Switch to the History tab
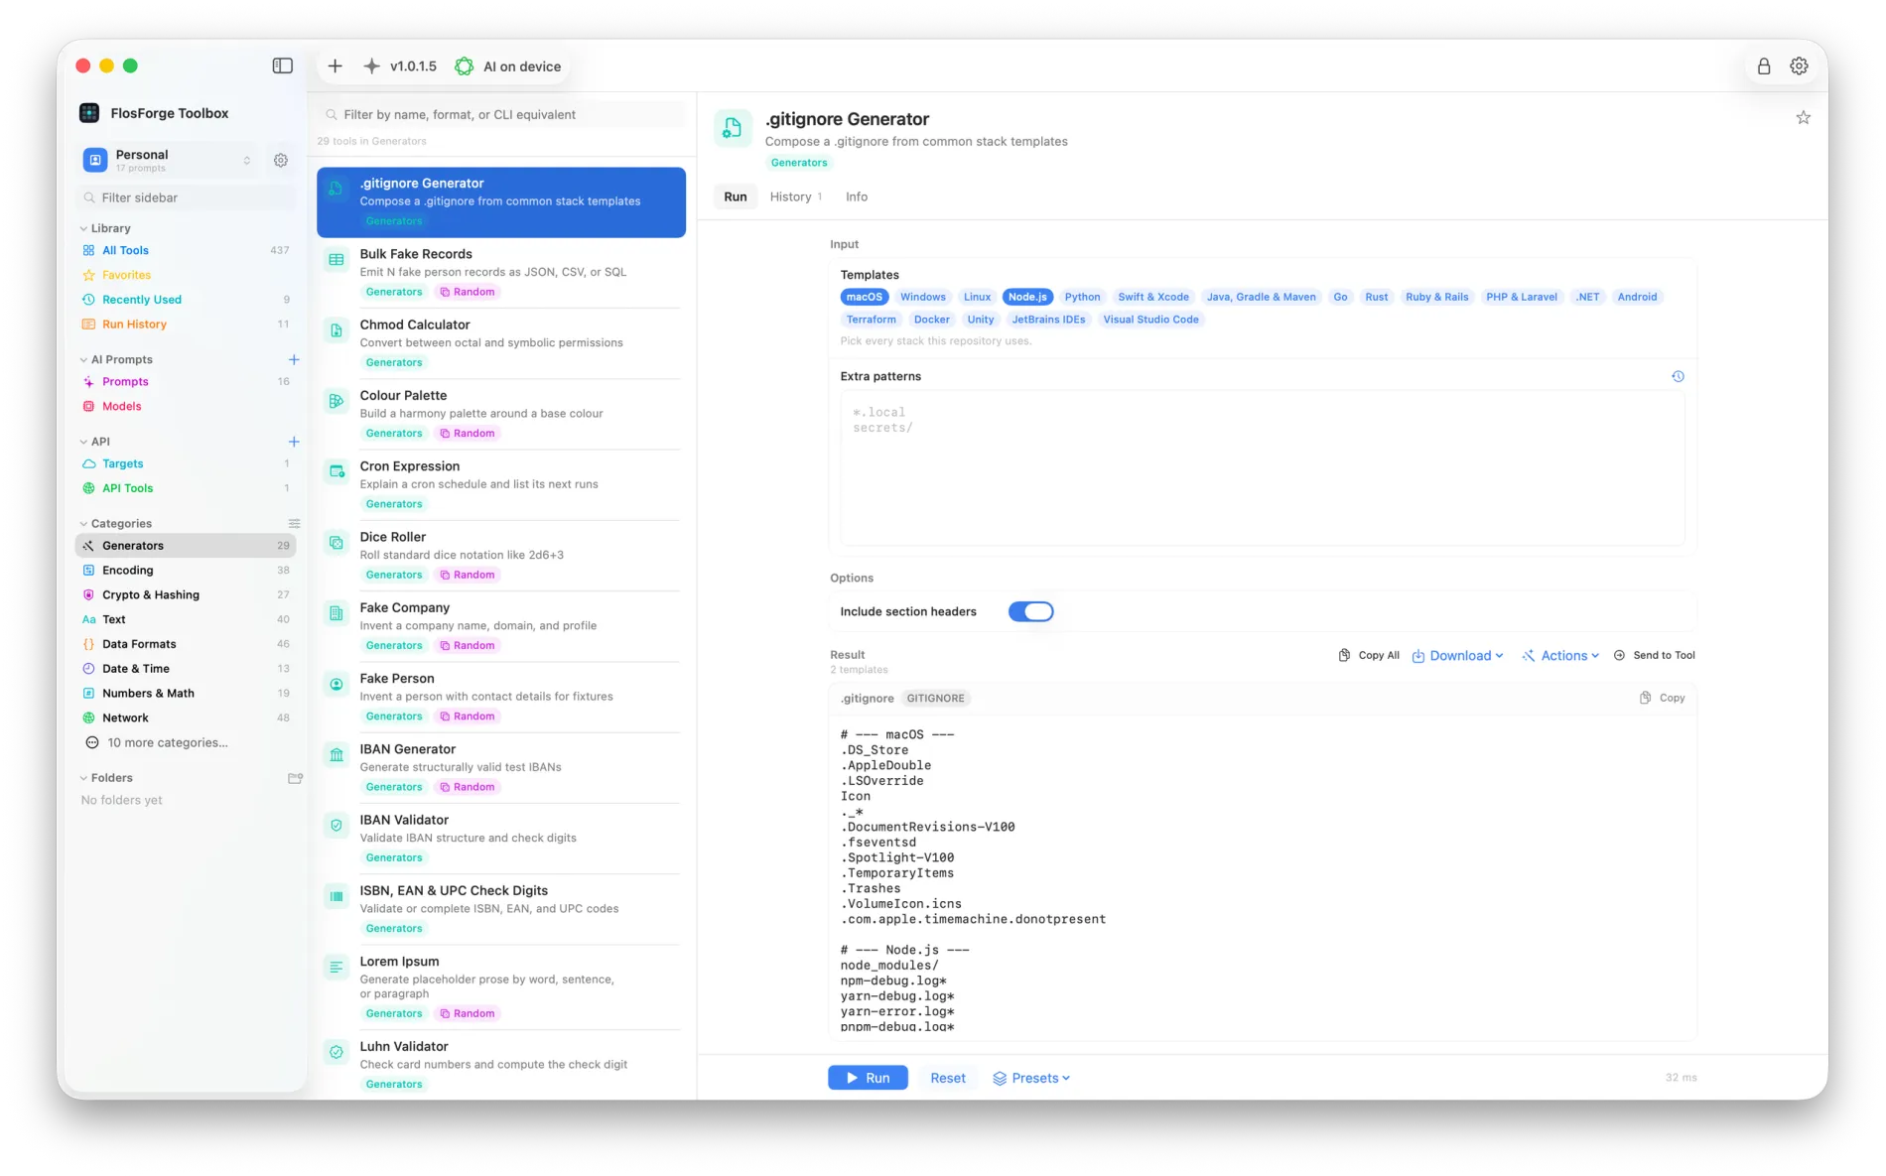 pyautogui.click(x=795, y=196)
